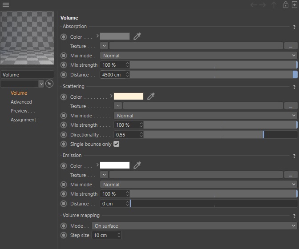Open Emission Mix mode Normal dropdown

pos(198,185)
